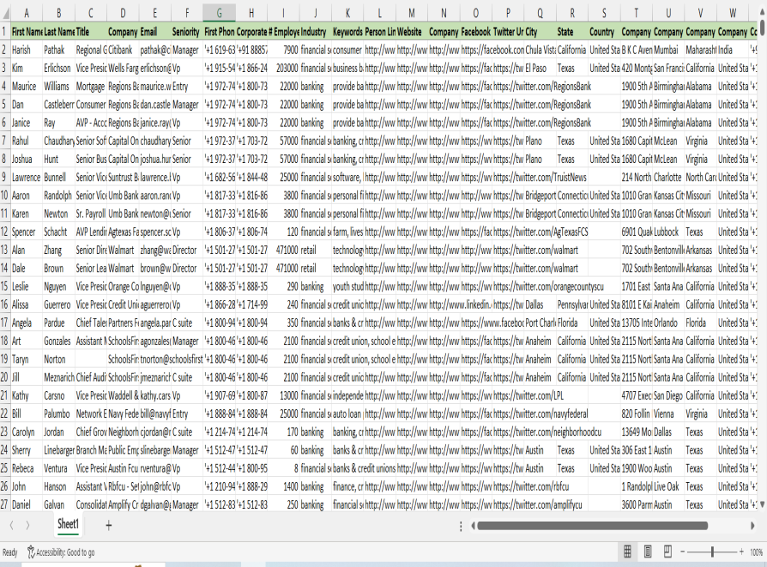The width and height of the screenshot is (767, 567).
Task: Click the Select All corner triangle
Action: [5, 13]
